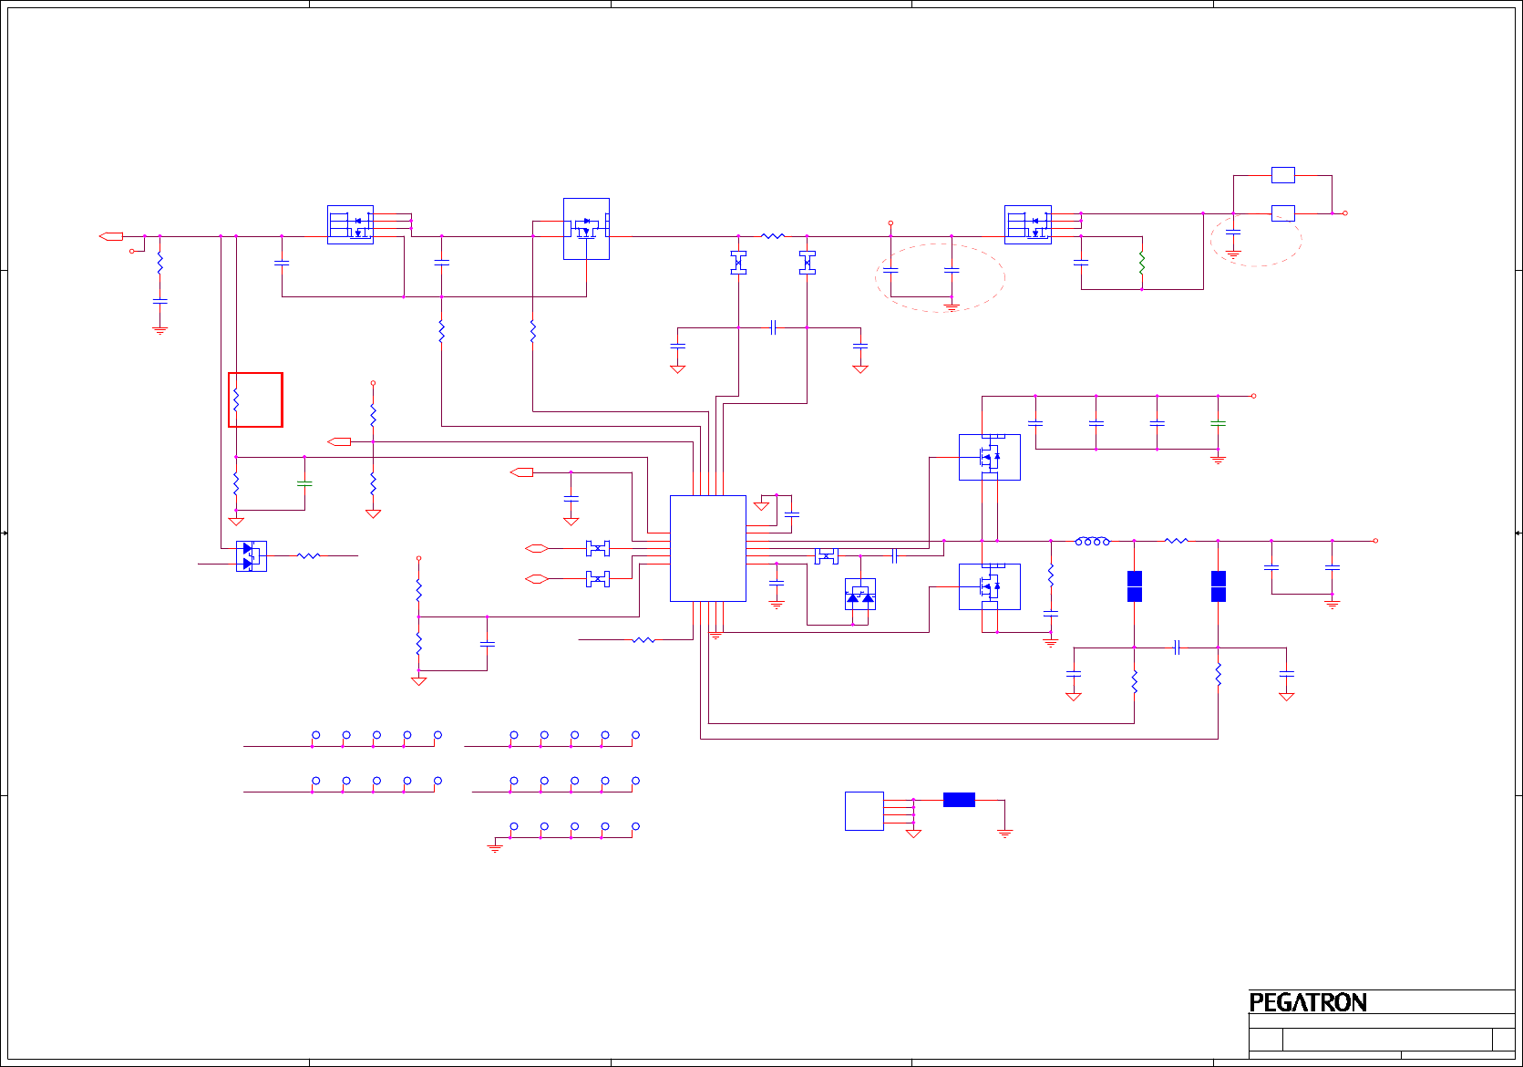Viewport: 1523px width, 1067px height.
Task: Select the series resistor between the two top jumpers
Action: 773,236
